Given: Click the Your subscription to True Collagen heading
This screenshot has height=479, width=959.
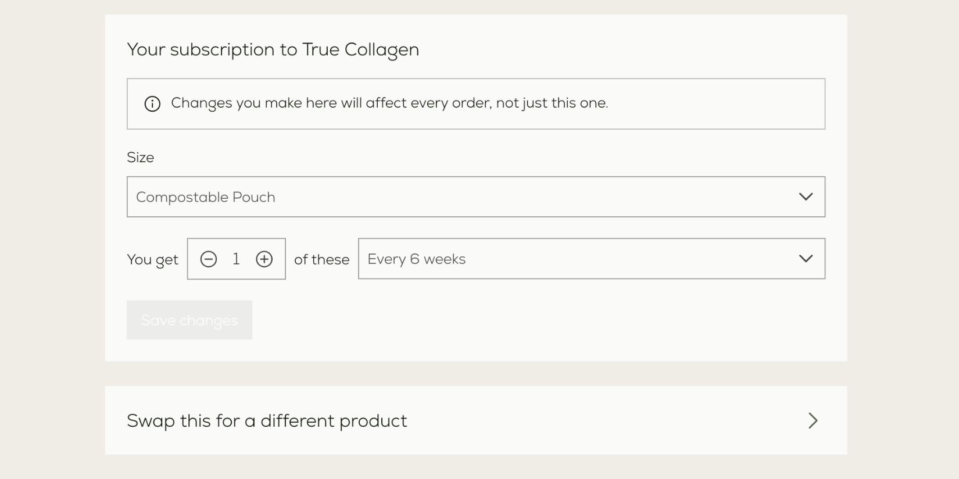Looking at the screenshot, I should [x=273, y=50].
